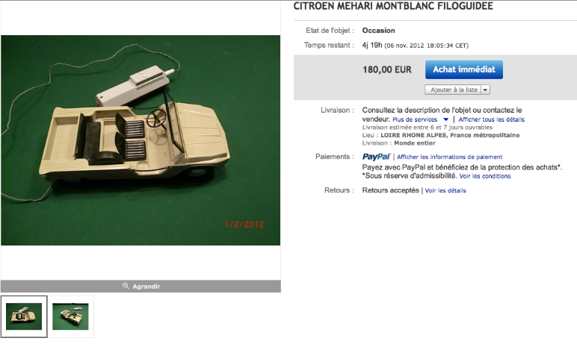The image size is (577, 344).
Task: Click the PayPal logo
Action: coord(376,157)
